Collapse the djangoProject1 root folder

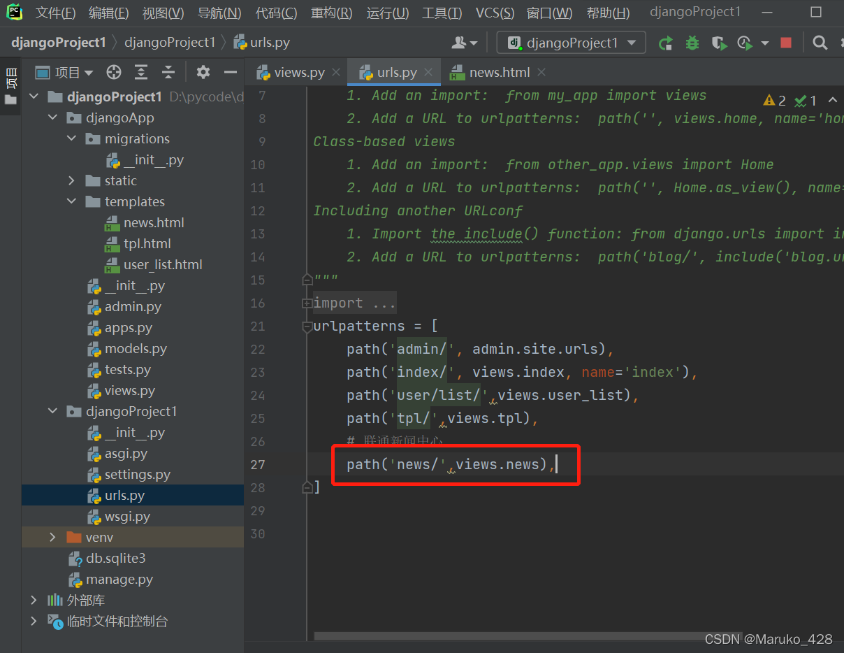(34, 96)
